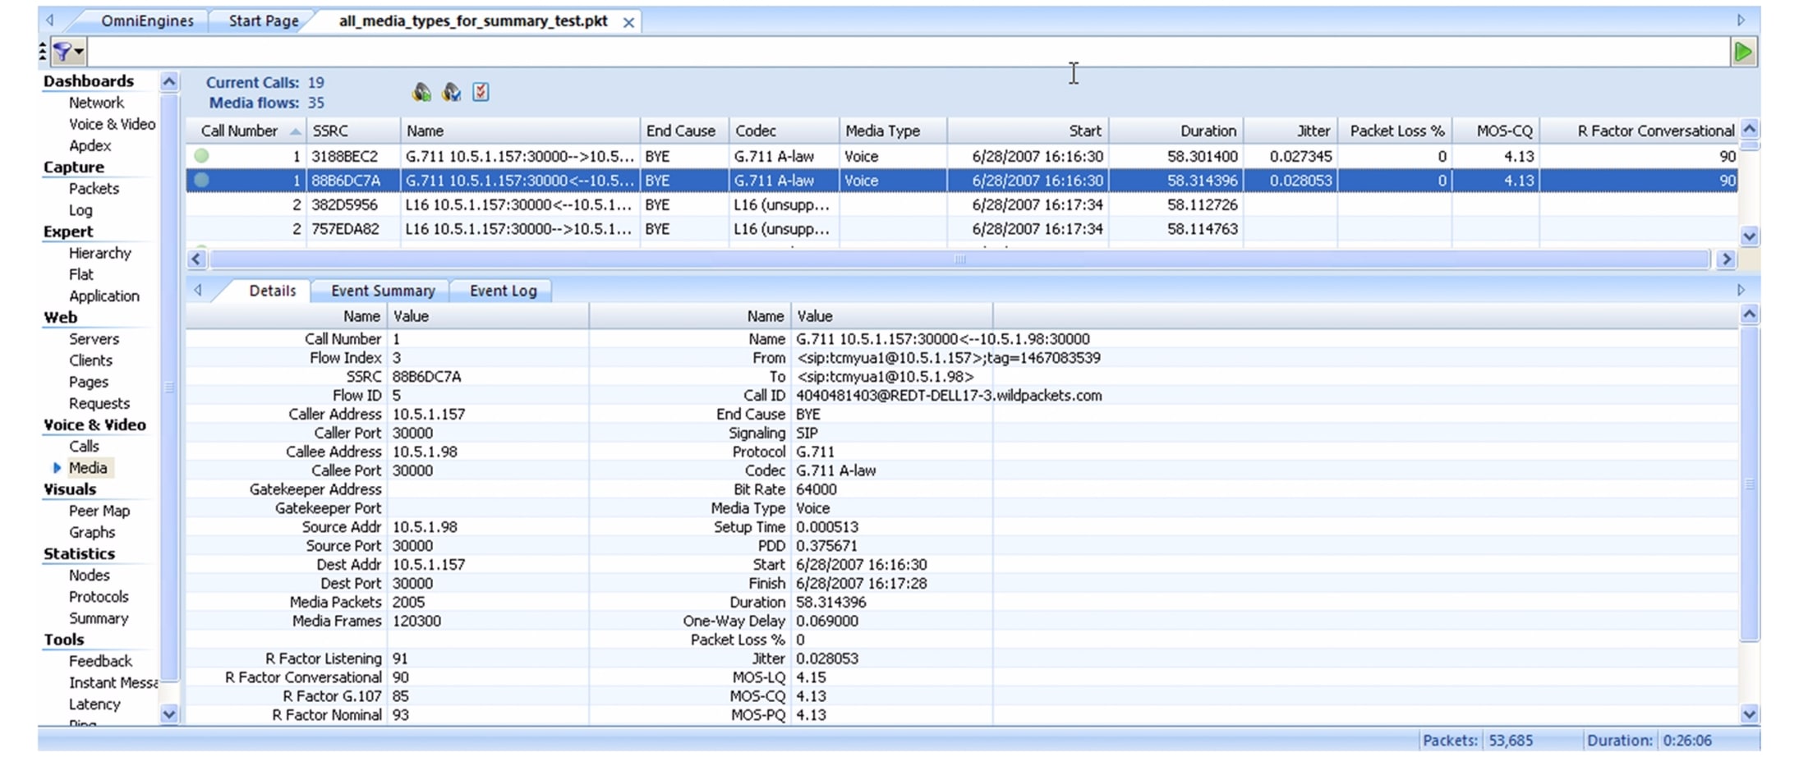This screenshot has height=757, width=1799.
Task: Click the details pane tab scroll left arrow
Action: pos(198,290)
